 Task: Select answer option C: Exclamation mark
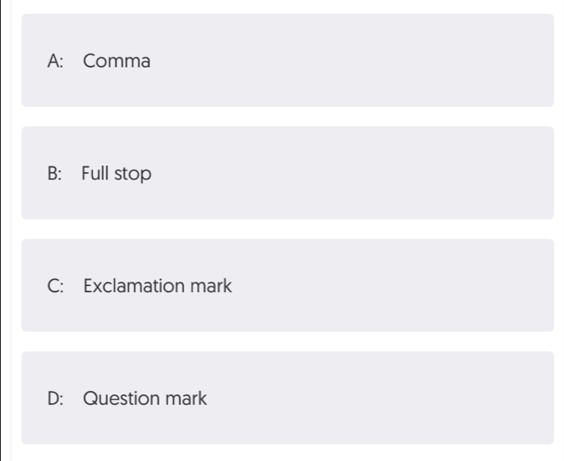pyautogui.click(x=288, y=285)
